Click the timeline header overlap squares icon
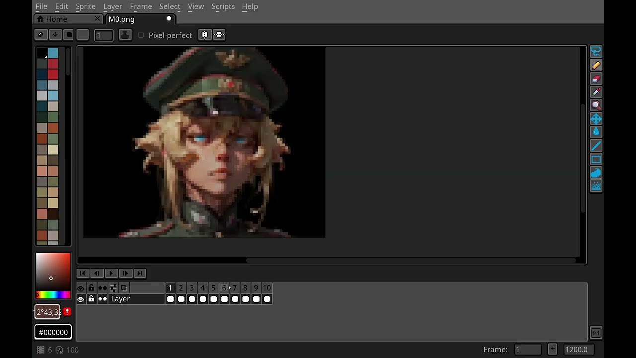This screenshot has height=358, width=636. (124, 288)
